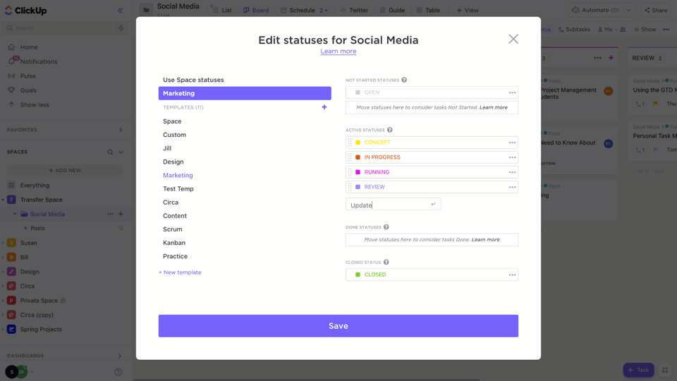Viewport: 677px width, 381px height.
Task: Click the + New template link
Action: pyautogui.click(x=180, y=272)
